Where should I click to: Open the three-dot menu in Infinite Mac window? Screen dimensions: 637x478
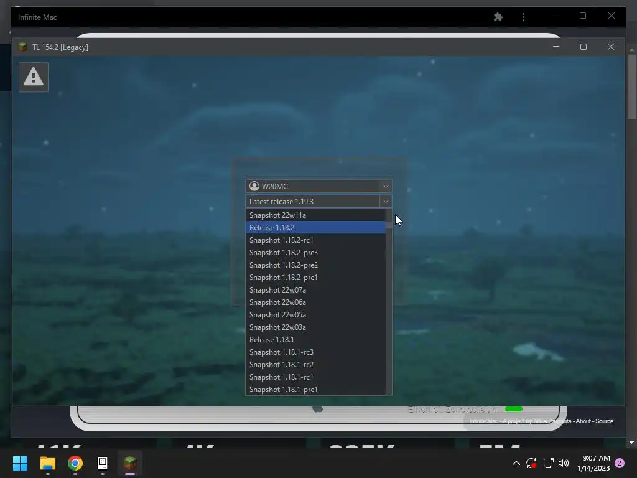[x=523, y=17]
